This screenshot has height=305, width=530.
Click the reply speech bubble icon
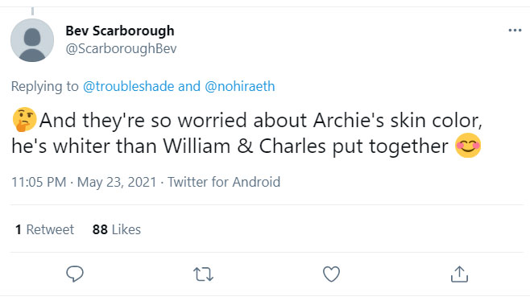pos(75,274)
